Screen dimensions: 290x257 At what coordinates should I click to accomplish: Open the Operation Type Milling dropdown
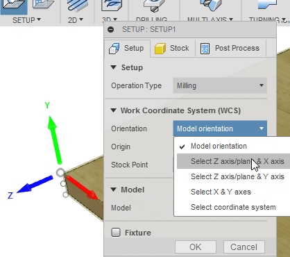pyautogui.click(x=220, y=85)
